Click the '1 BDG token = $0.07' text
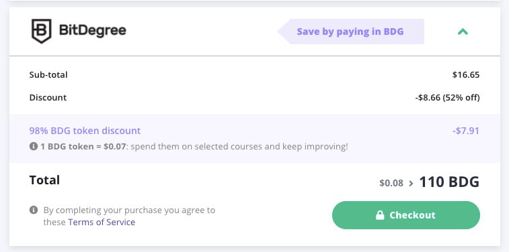This screenshot has width=509, height=252. pos(83,147)
